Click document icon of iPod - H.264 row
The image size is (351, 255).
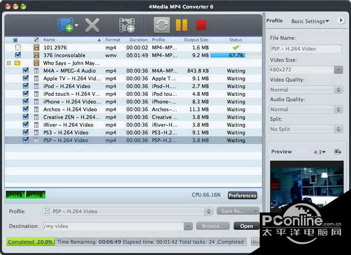pos(36,86)
